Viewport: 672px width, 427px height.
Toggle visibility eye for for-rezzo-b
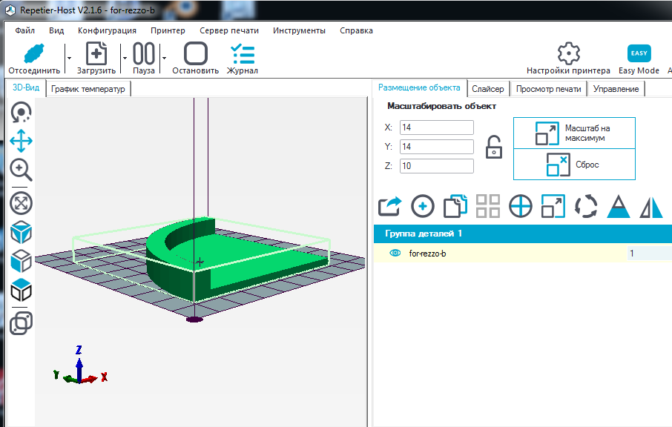[395, 253]
